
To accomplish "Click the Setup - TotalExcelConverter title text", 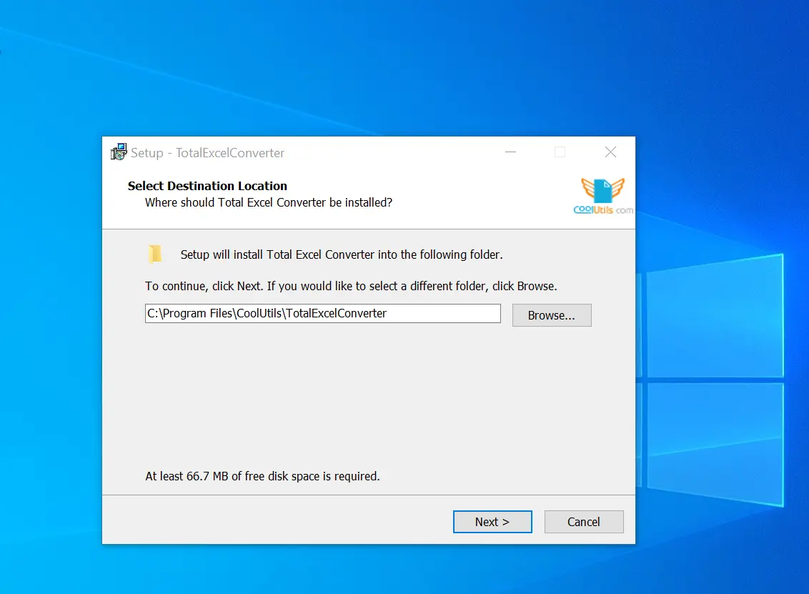I will [207, 152].
